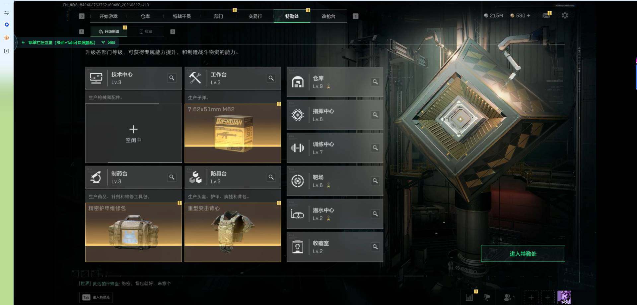
Task: Click the 进入特勤处 green button
Action: pyautogui.click(x=523, y=254)
